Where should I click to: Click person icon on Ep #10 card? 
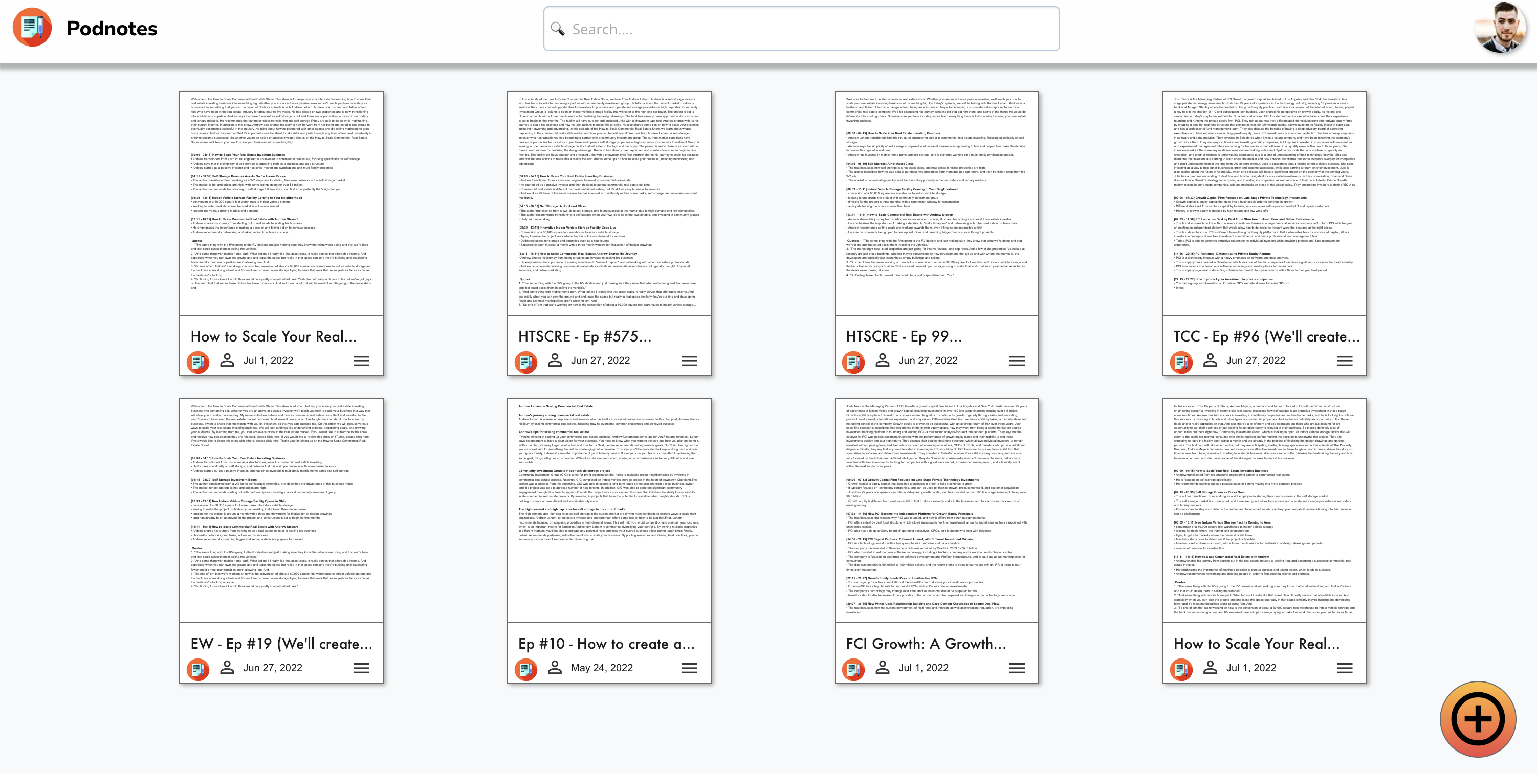[x=555, y=668]
